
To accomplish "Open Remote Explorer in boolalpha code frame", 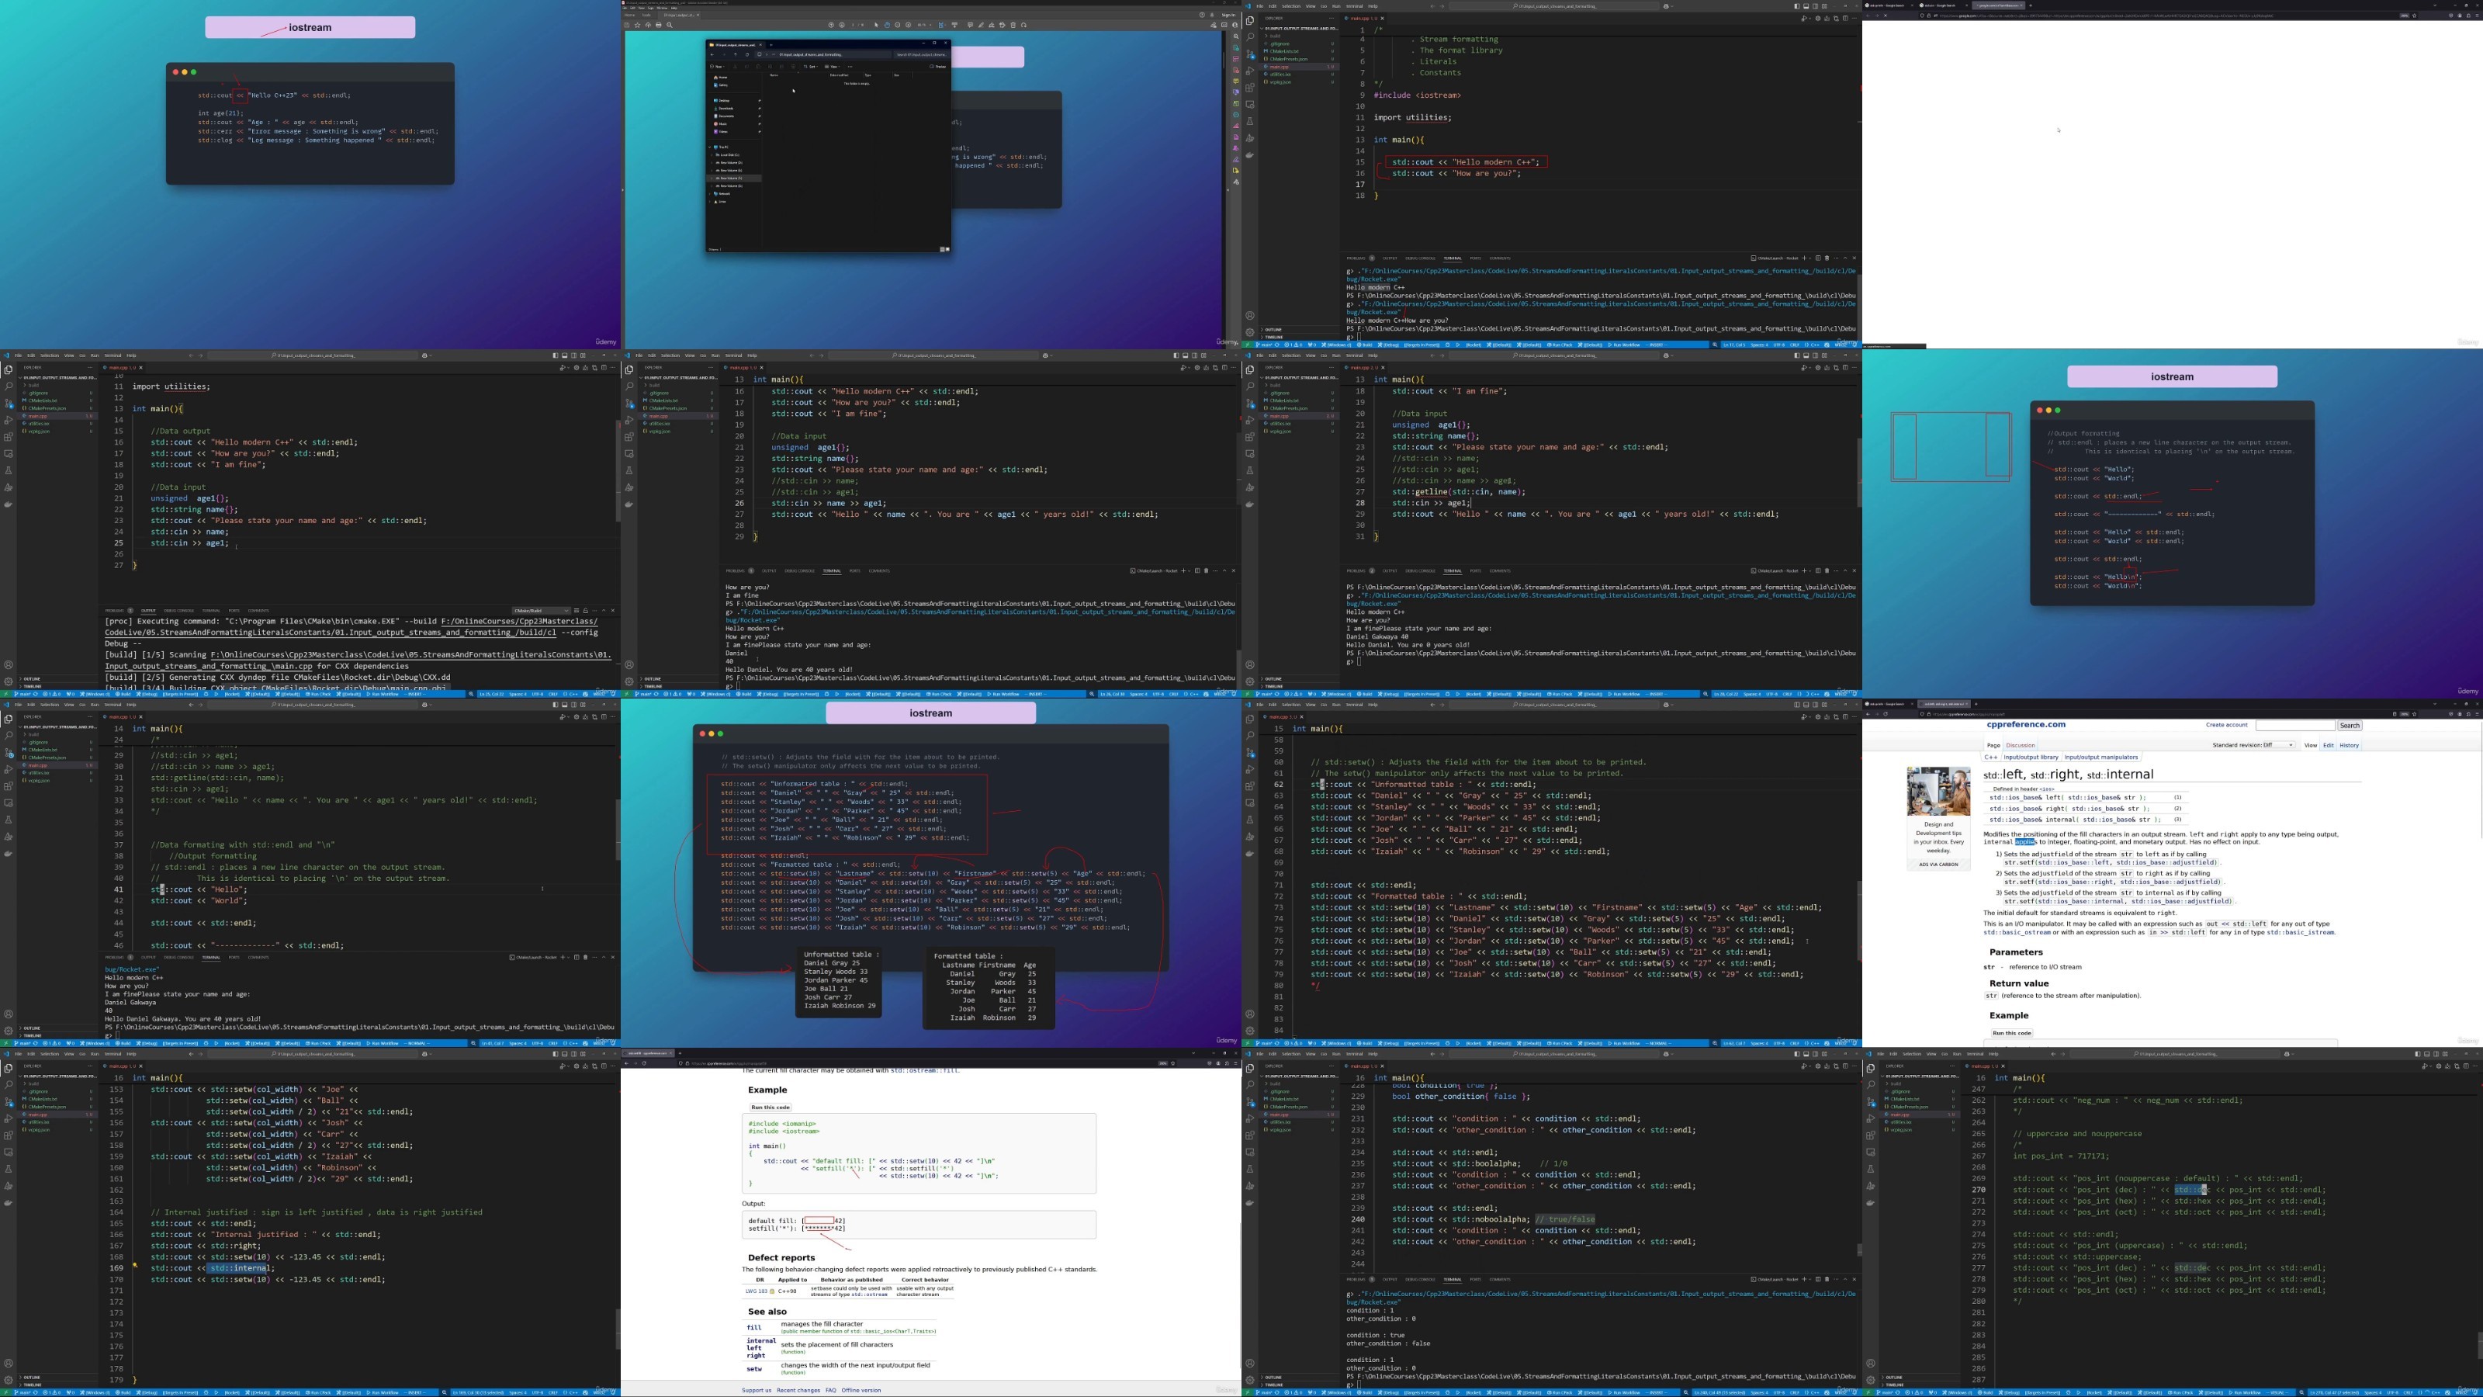I will coord(1250,1152).
